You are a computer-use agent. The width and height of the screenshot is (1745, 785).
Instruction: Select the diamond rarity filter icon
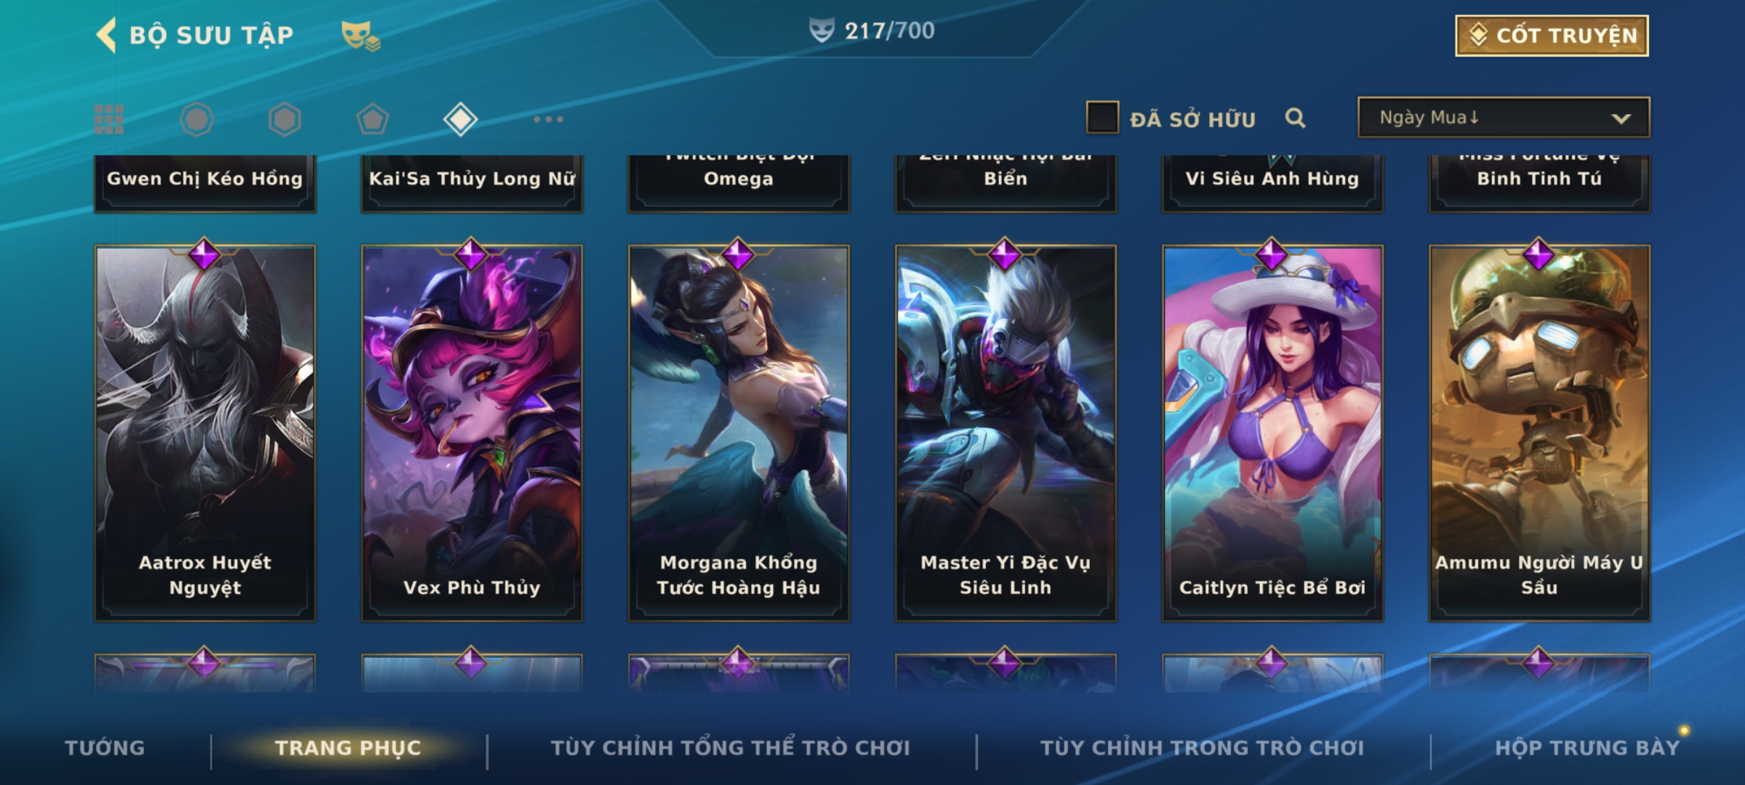460,119
